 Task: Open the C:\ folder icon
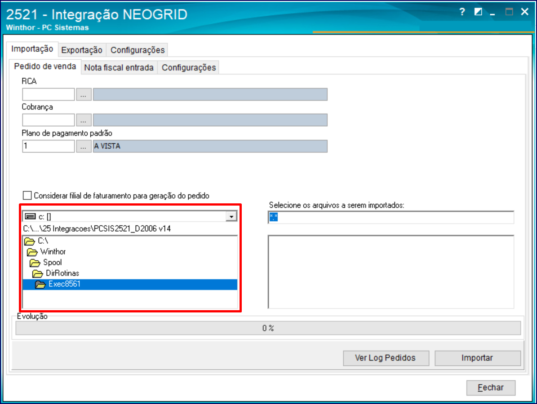coord(30,241)
